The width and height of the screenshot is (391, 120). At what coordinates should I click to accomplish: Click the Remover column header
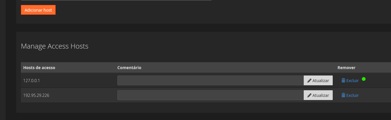pyautogui.click(x=346, y=68)
